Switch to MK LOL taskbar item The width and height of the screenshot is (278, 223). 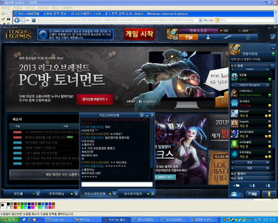pyautogui.click(x=88, y=220)
